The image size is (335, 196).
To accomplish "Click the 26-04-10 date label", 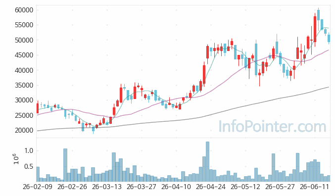I will click(x=176, y=187).
